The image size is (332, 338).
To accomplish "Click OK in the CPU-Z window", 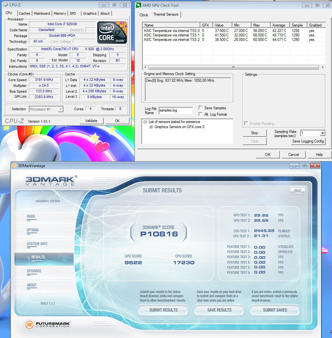I will [117, 121].
